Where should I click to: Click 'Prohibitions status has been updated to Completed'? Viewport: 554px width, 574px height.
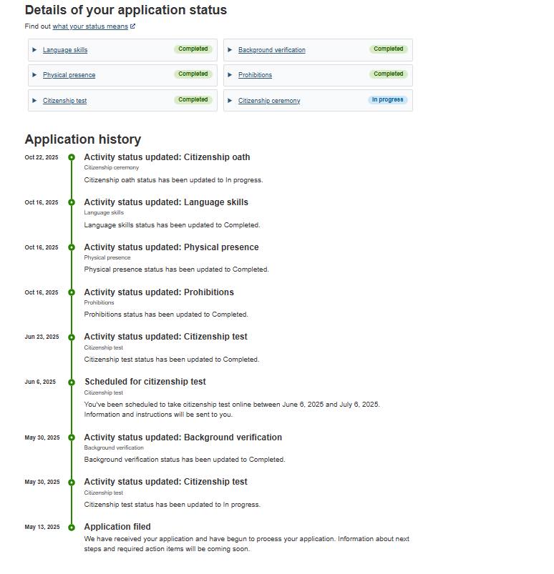(166, 315)
